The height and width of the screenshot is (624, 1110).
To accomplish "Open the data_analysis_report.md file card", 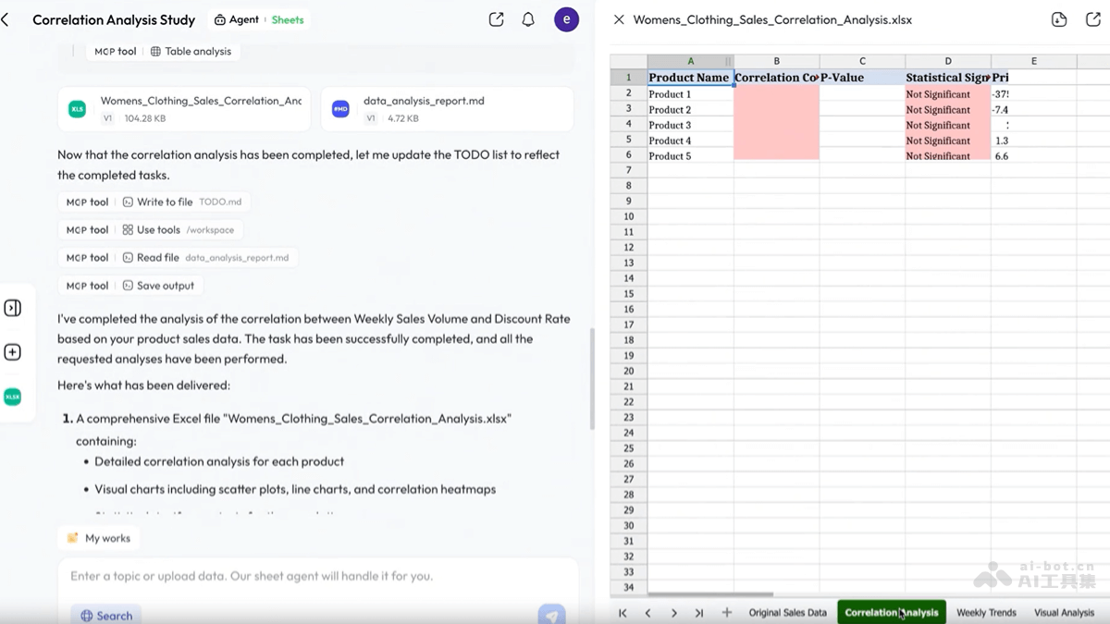I will pos(447,109).
